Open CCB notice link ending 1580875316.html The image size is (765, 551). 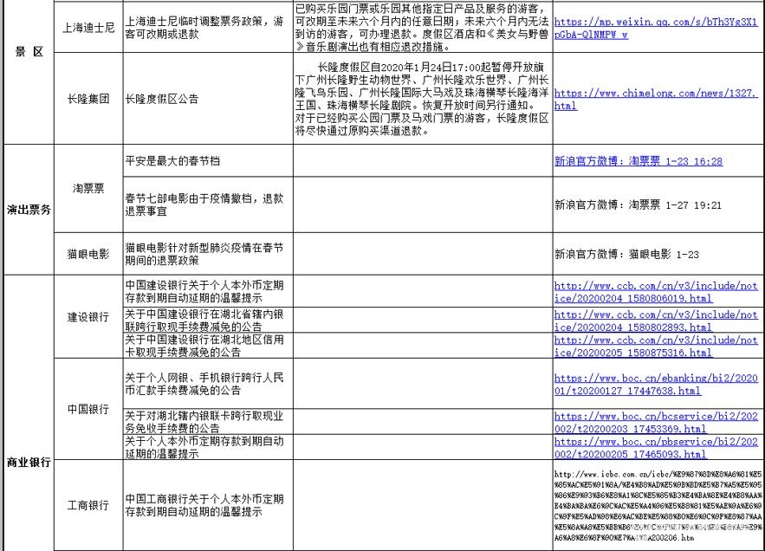655,347
